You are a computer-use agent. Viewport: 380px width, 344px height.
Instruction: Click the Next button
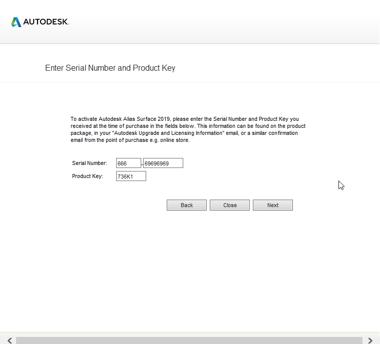[273, 205]
